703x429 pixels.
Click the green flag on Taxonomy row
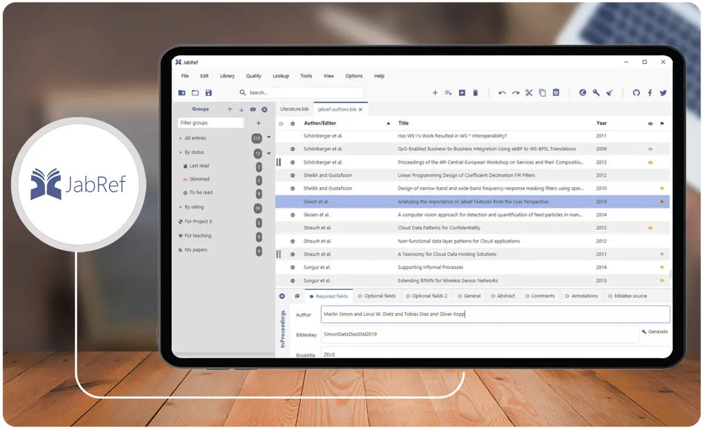coord(663,255)
